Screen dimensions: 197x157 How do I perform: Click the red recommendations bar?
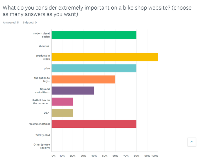click(94, 124)
